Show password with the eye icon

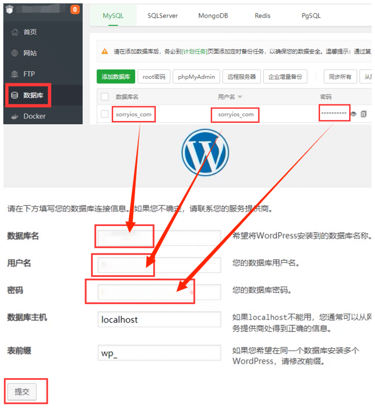tap(354, 114)
